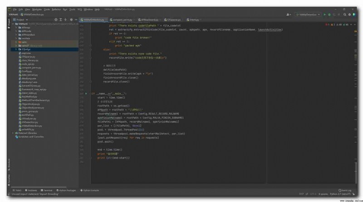Open the VCS menu

[x=80, y=10]
